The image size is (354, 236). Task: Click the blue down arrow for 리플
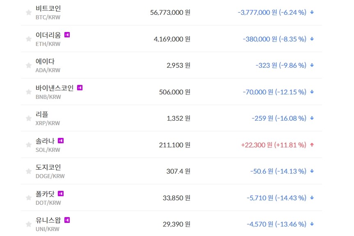[312, 118]
